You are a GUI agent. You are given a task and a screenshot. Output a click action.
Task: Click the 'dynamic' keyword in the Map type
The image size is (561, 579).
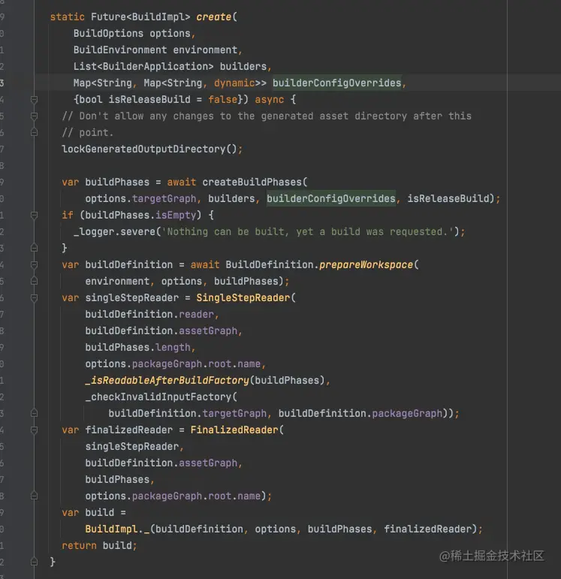coord(234,83)
